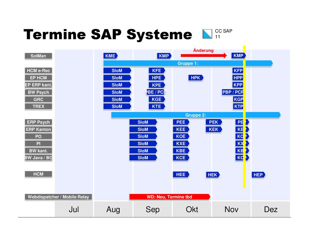This screenshot has height=236, width=314.
Task: Select the ERP Psych row label
Action: click(x=38, y=122)
